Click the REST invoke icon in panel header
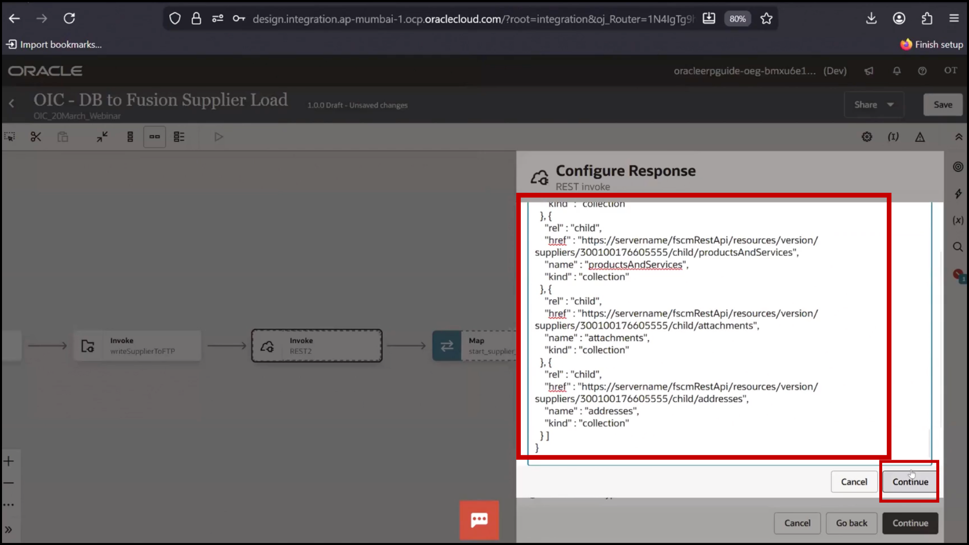The image size is (969, 545). click(539, 177)
